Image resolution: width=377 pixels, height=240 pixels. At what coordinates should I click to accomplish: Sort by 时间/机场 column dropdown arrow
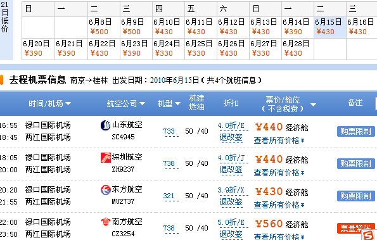tap(68, 104)
